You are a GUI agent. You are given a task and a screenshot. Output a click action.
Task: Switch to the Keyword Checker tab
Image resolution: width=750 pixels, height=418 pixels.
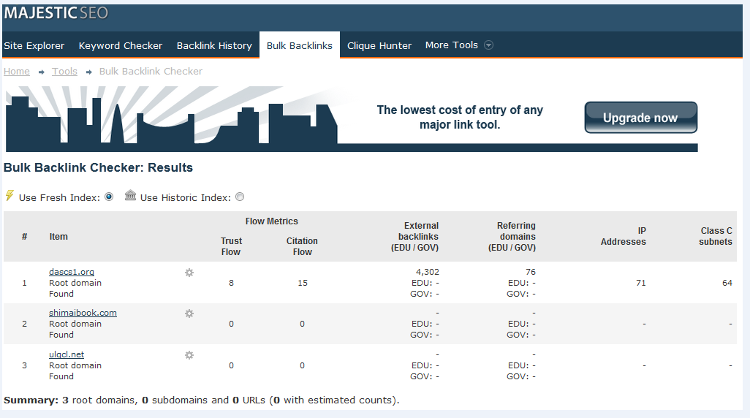(x=121, y=45)
